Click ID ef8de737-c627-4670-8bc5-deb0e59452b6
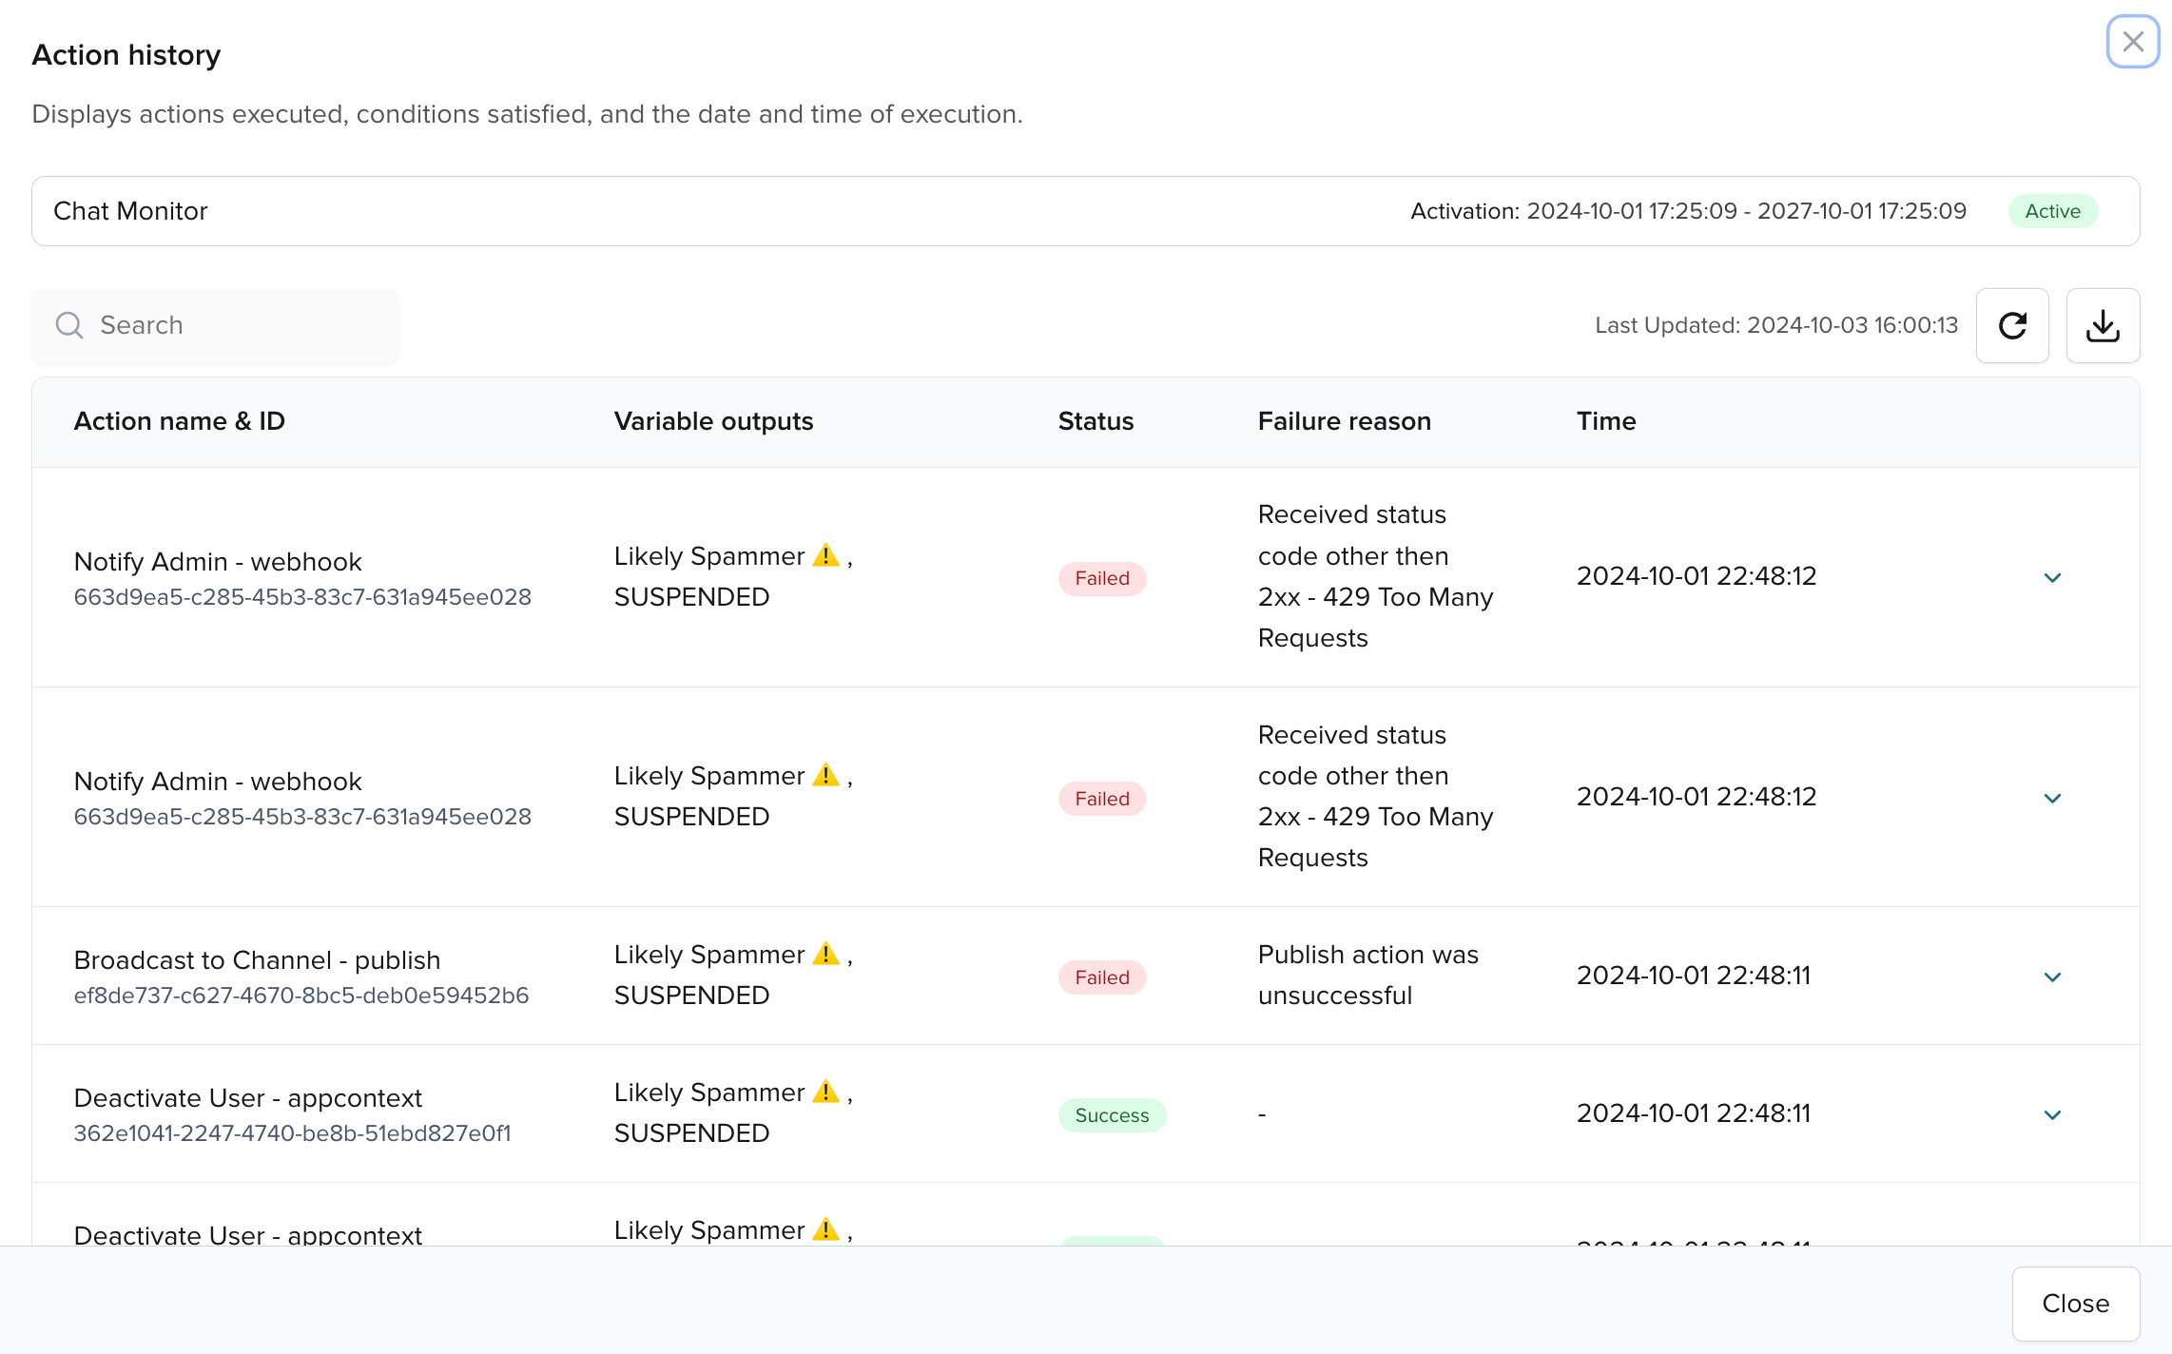Image resolution: width=2172 pixels, height=1354 pixels. tap(301, 996)
